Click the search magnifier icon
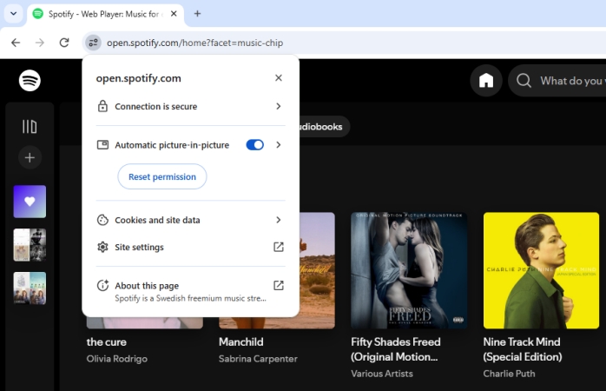The width and height of the screenshot is (606, 391). (x=524, y=81)
